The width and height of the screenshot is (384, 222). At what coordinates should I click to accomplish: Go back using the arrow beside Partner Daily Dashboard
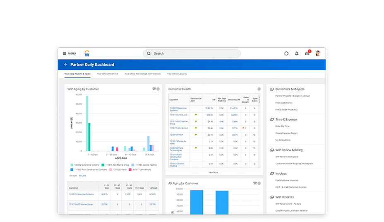[x=66, y=65]
